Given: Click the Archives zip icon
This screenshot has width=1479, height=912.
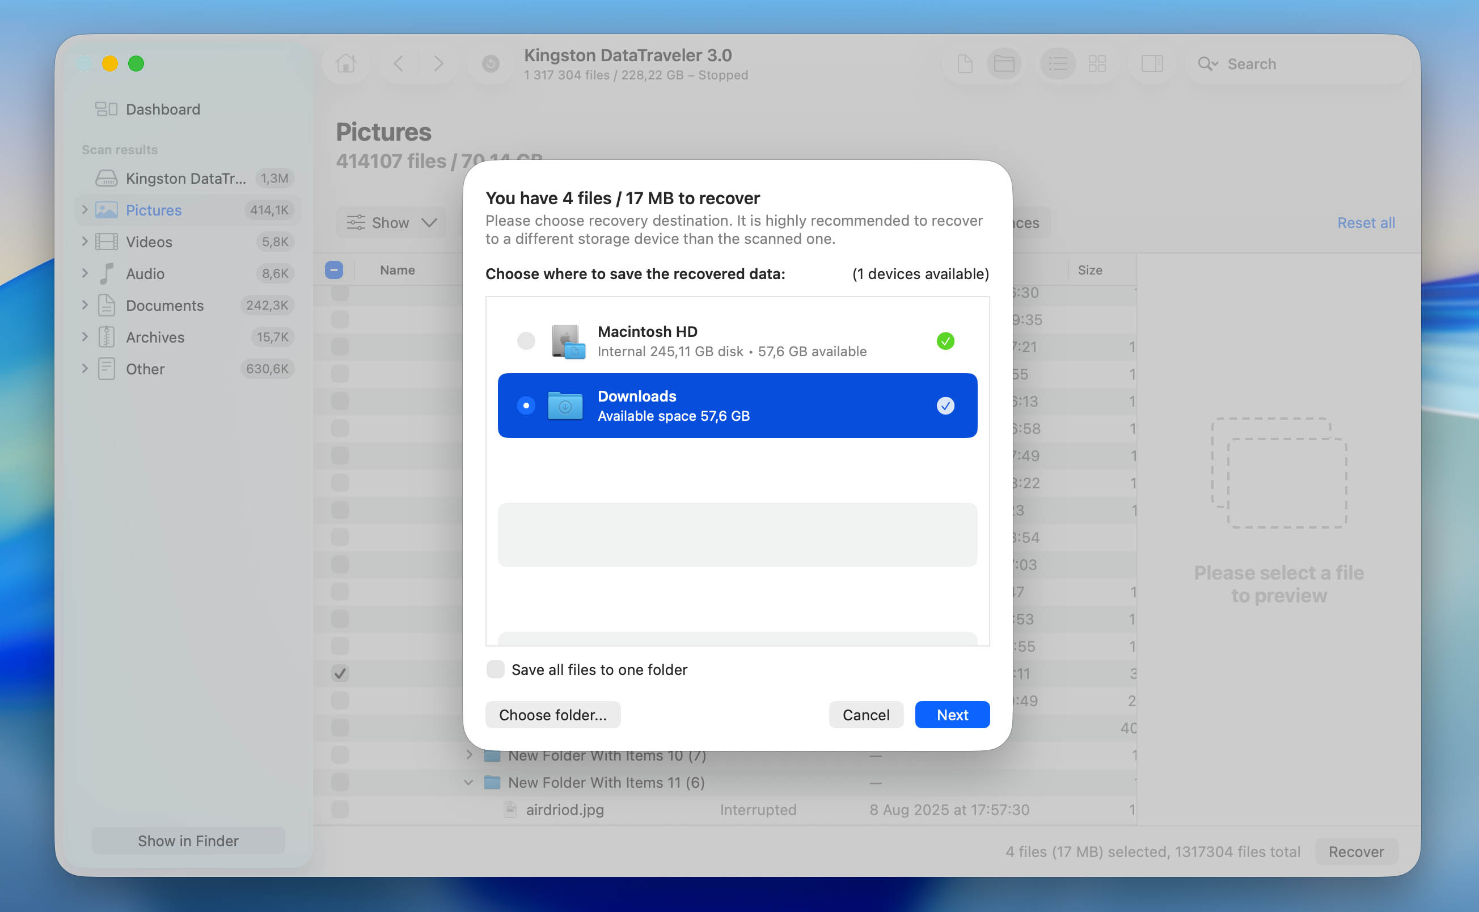Looking at the screenshot, I should pos(107,337).
